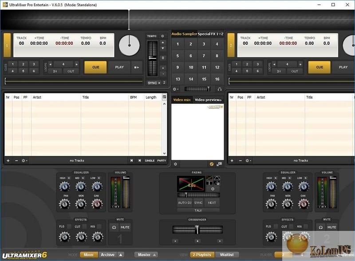Enable AUTO DJ in fading panel

(185, 203)
